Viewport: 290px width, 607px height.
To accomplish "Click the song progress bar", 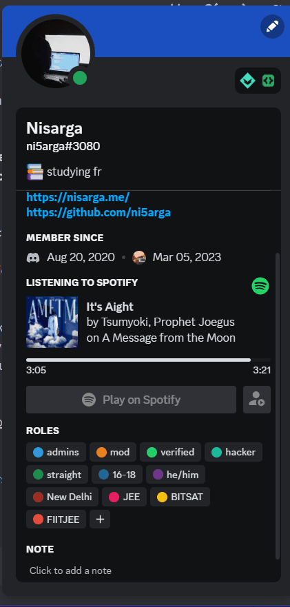I will coord(148,360).
